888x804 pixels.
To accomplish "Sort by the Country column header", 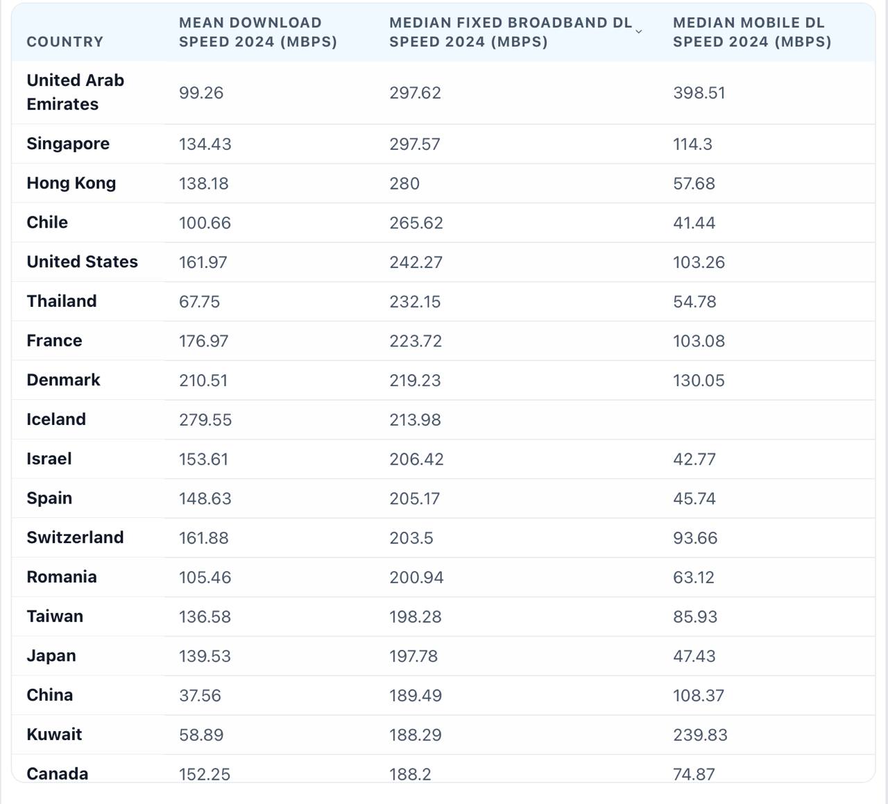I will tap(65, 42).
